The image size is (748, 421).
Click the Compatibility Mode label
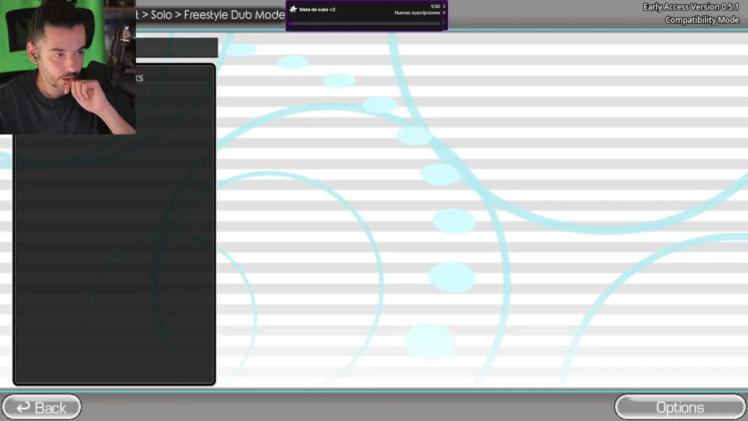pos(702,20)
